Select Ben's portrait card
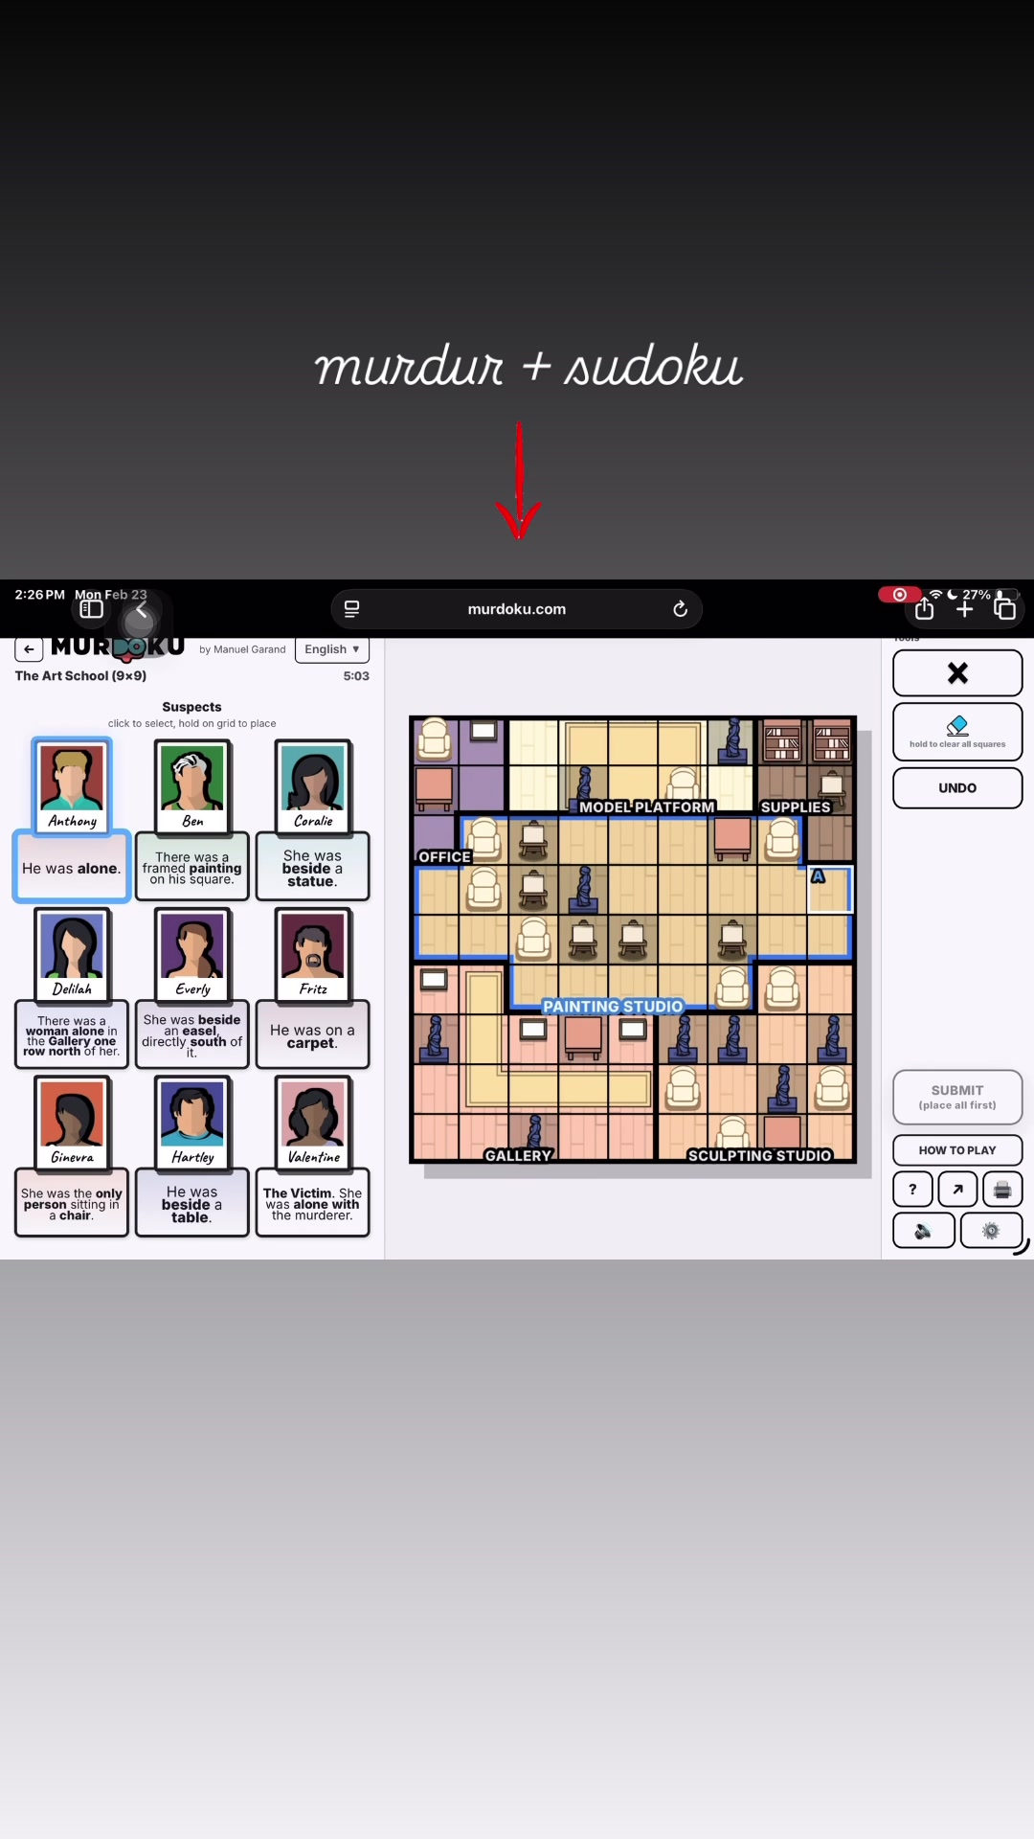This screenshot has height=1839, width=1034. 192,785
